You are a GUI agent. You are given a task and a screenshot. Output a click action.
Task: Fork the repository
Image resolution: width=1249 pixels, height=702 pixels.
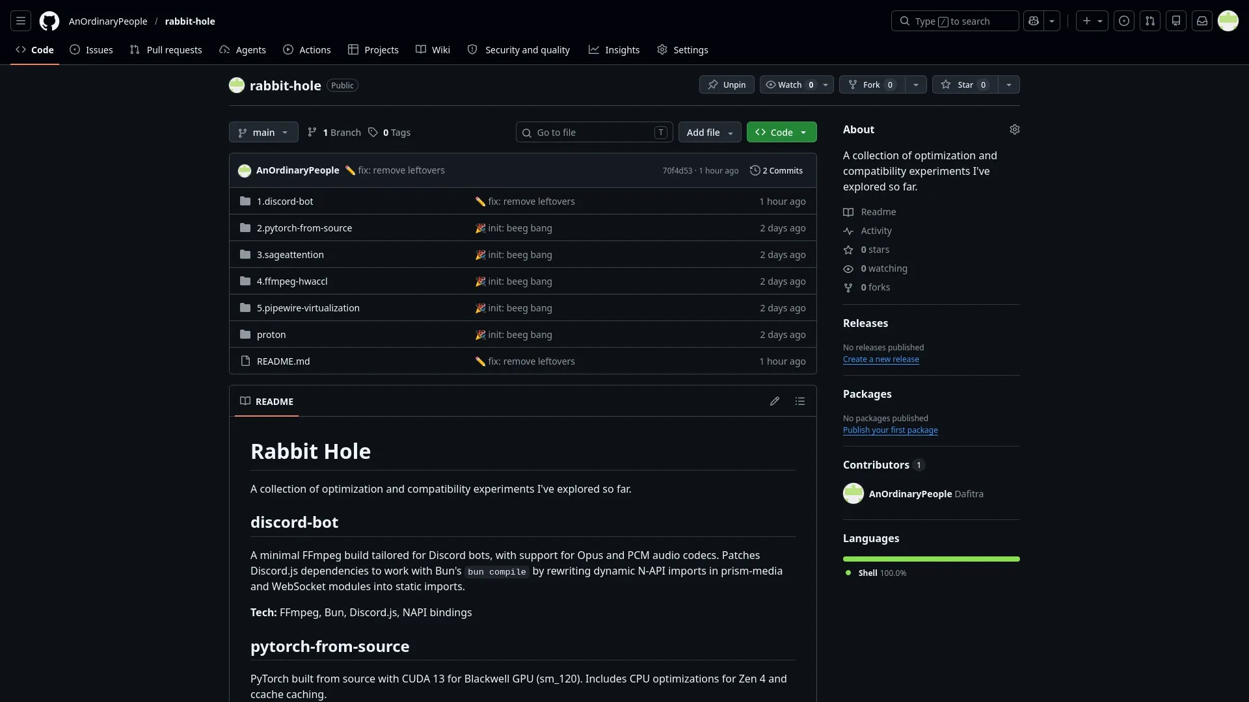click(872, 84)
